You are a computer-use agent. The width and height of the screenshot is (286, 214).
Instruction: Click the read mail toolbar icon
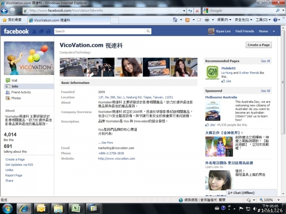[199, 20]
